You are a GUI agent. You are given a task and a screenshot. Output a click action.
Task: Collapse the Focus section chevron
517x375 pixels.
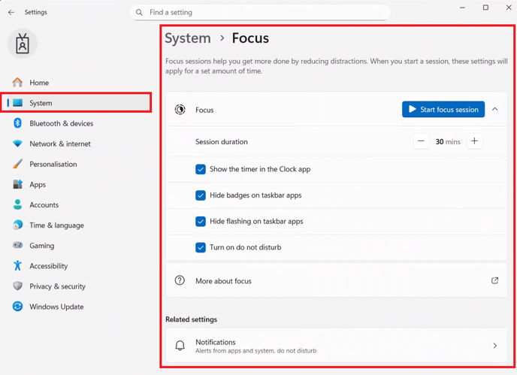494,110
